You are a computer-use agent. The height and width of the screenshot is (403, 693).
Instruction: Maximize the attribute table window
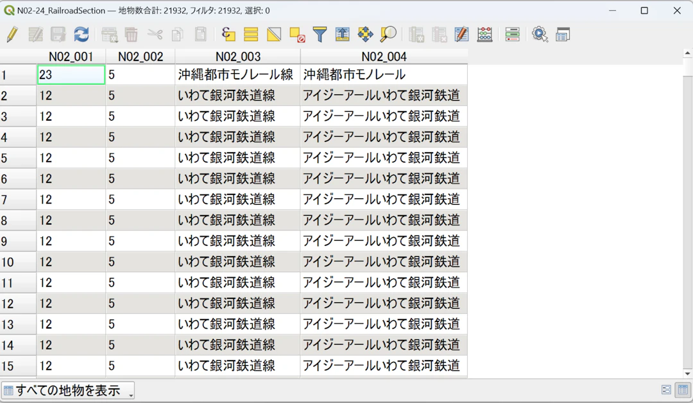pyautogui.click(x=644, y=11)
